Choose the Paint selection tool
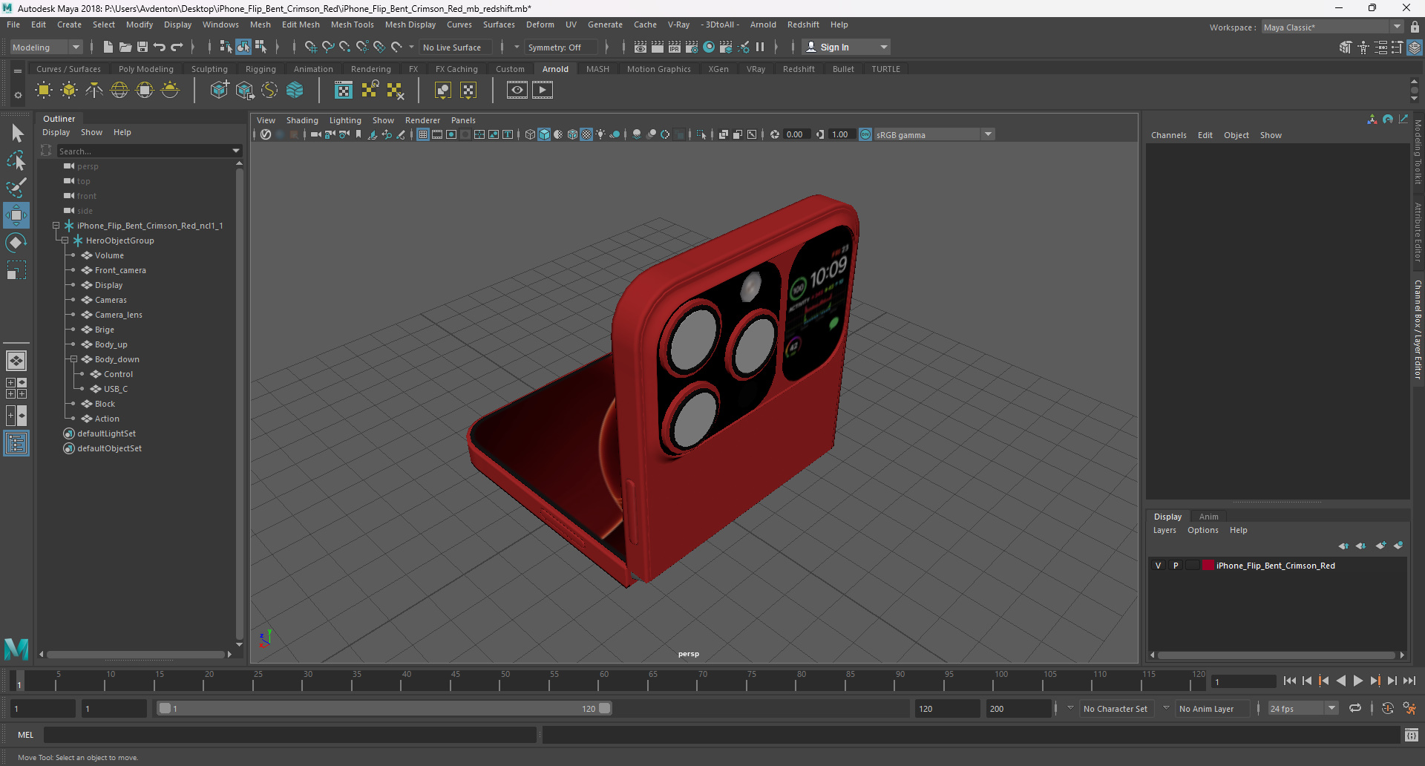This screenshot has height=766, width=1425. point(16,188)
